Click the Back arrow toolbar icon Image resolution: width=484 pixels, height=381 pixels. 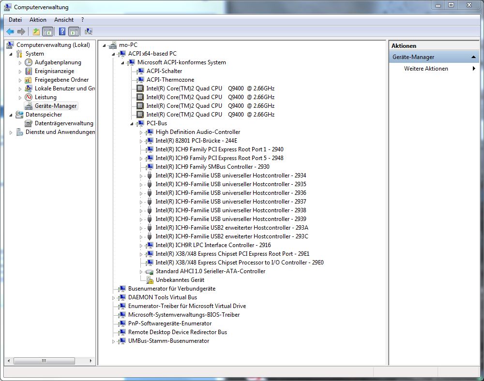(x=10, y=31)
